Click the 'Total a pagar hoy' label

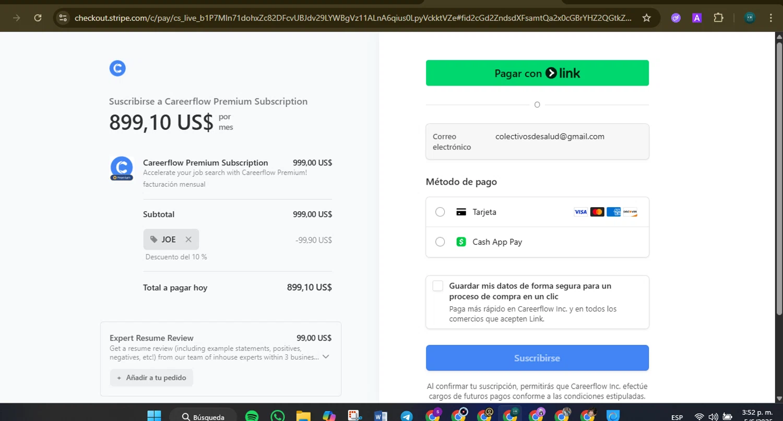175,287
